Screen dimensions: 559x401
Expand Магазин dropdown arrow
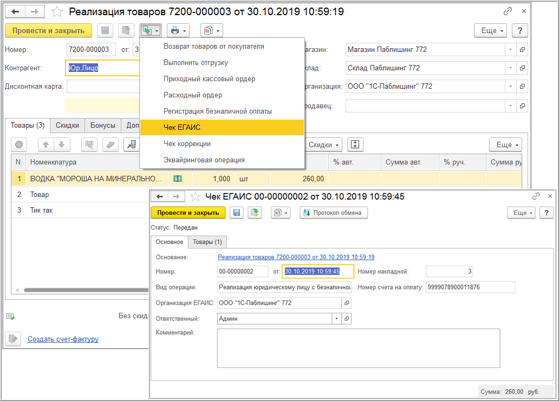510,49
